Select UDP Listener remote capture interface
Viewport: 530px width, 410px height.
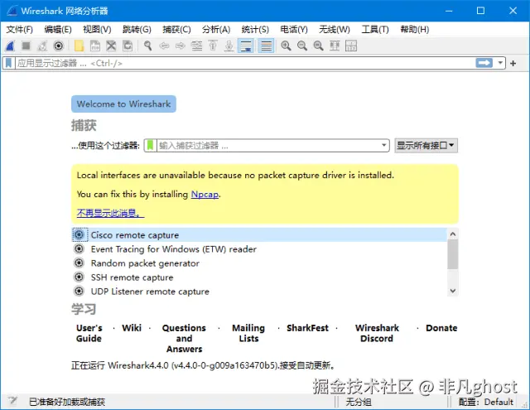pos(259,292)
